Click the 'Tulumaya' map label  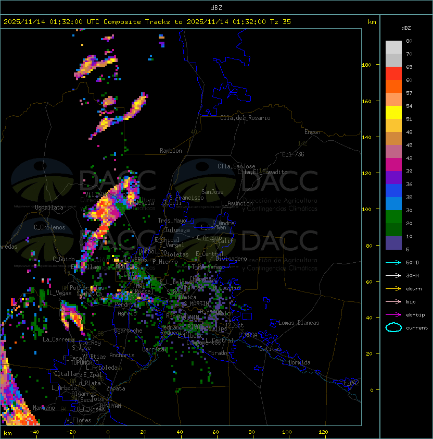coord(177,230)
